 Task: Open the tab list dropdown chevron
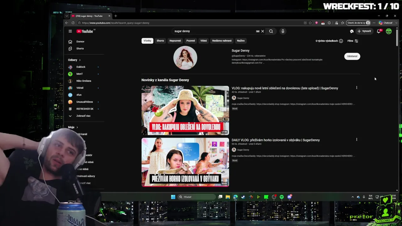[67, 16]
